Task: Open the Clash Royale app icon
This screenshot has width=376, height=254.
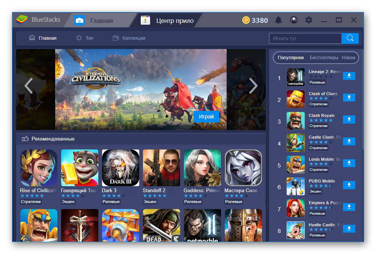Action: coord(295,121)
